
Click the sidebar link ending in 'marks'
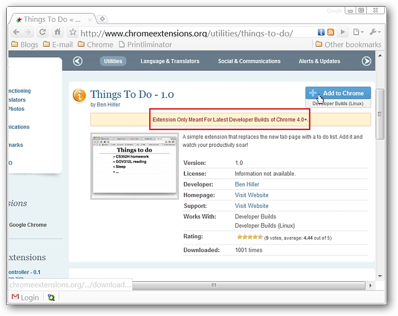[16, 145]
